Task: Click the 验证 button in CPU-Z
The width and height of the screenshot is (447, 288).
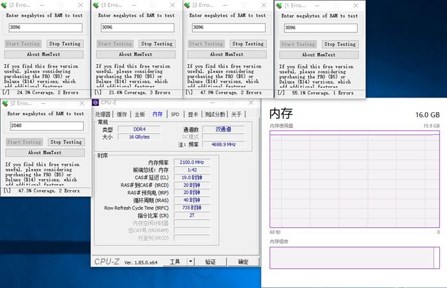Action: tap(211, 261)
